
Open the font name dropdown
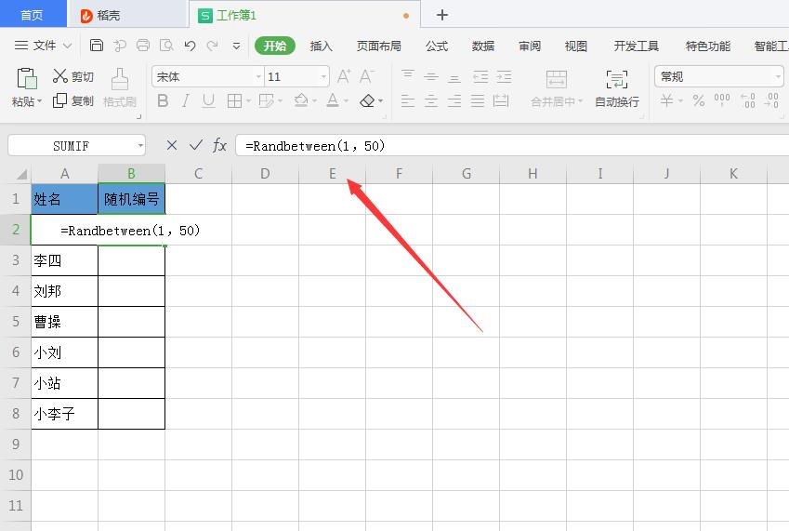click(258, 76)
